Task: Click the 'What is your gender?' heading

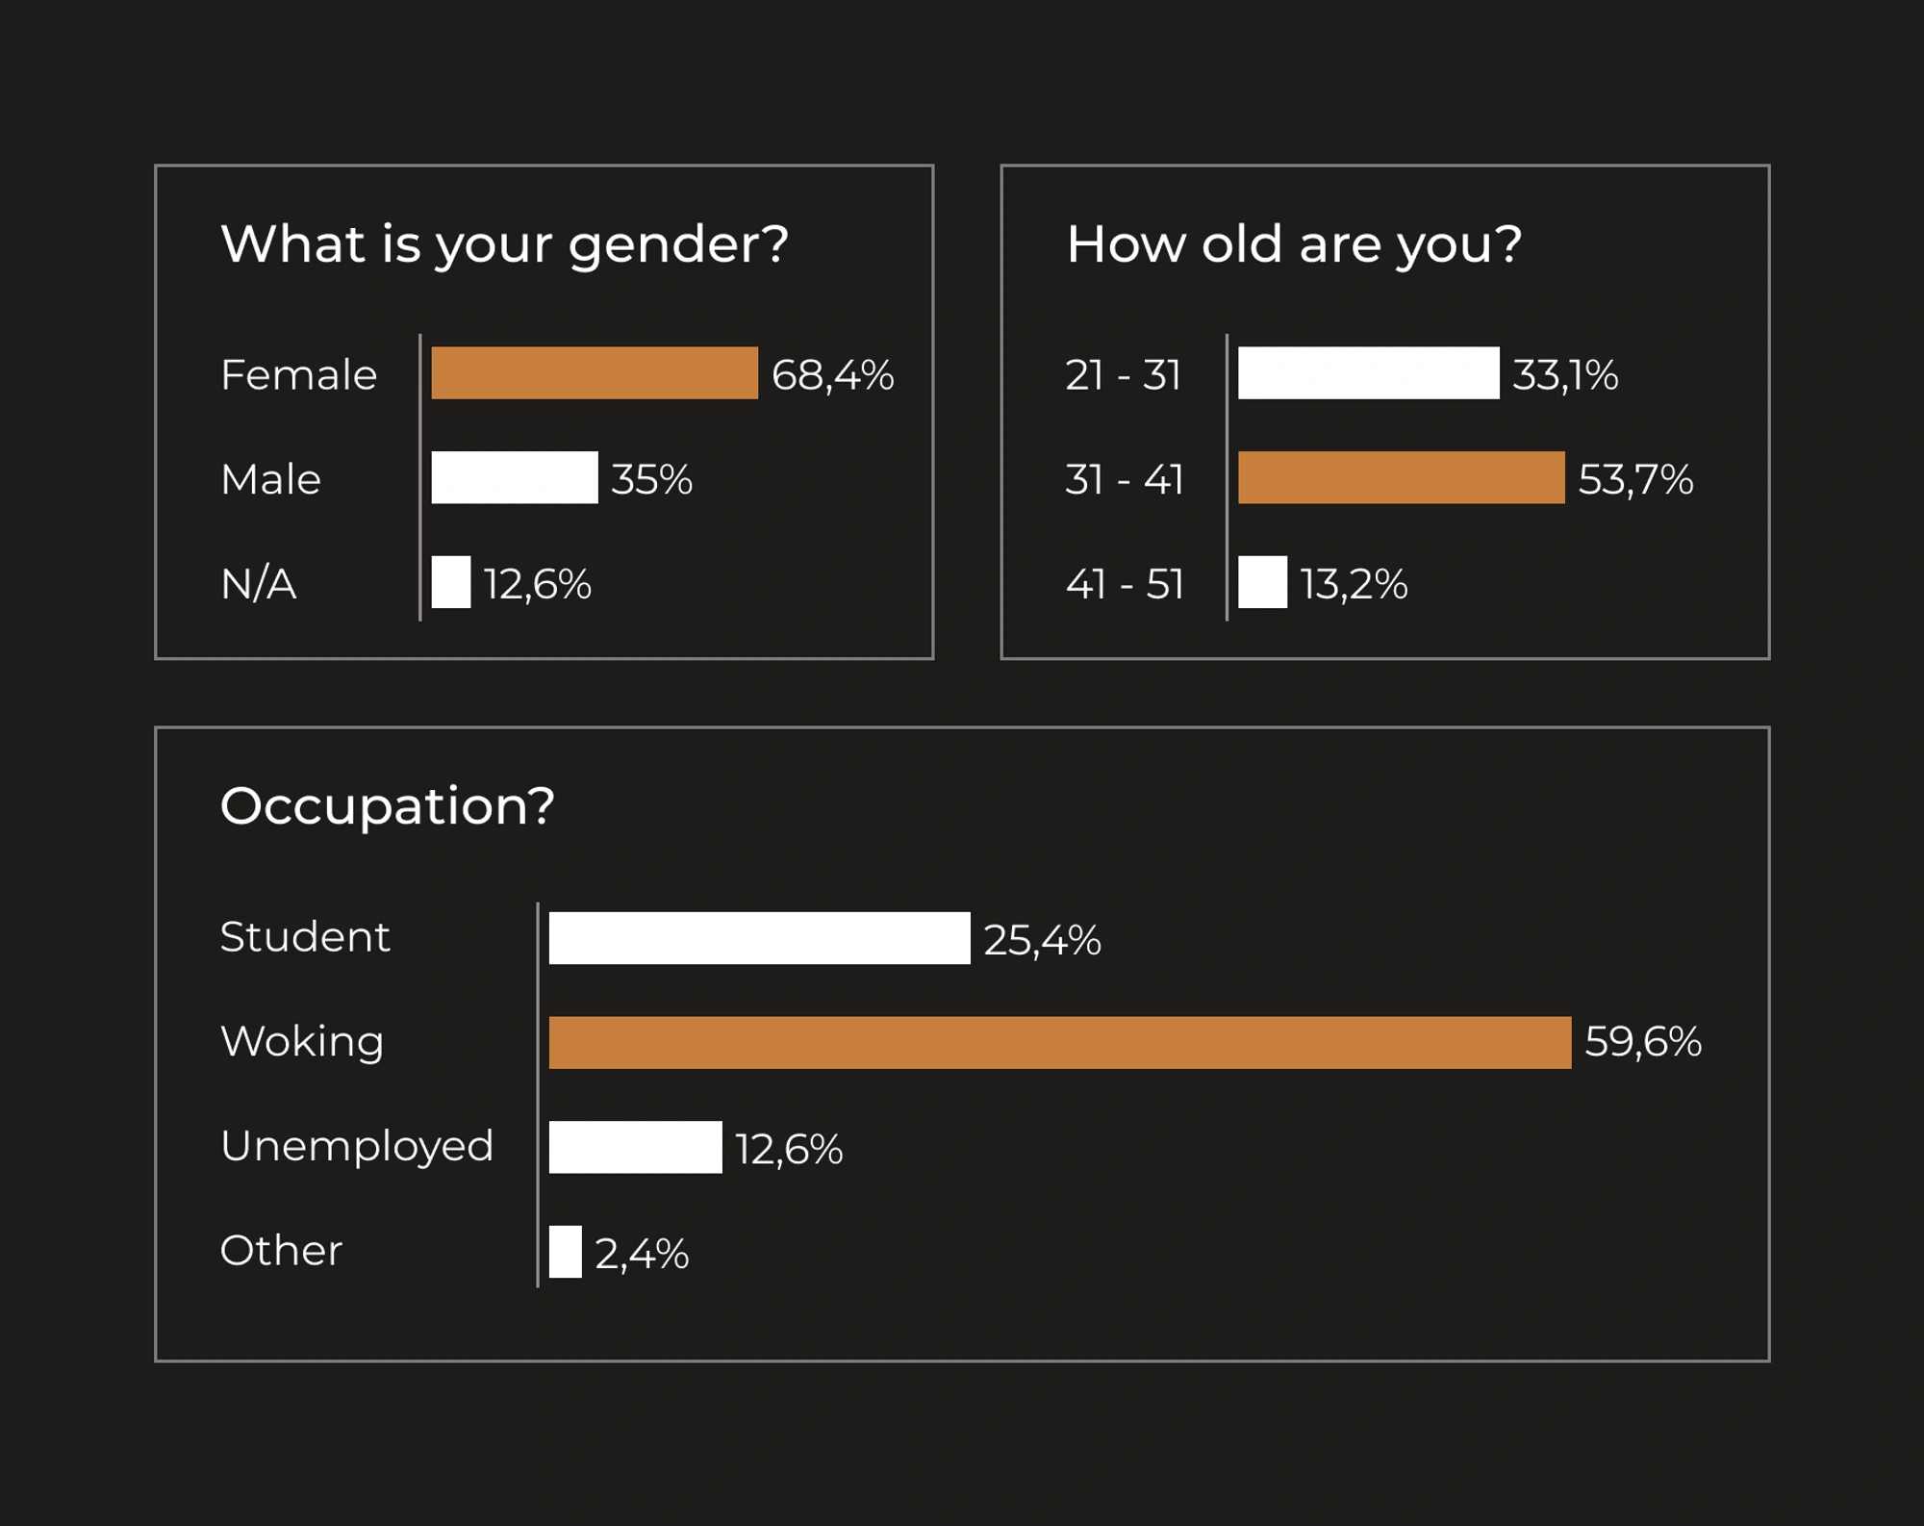Action: coord(505,245)
